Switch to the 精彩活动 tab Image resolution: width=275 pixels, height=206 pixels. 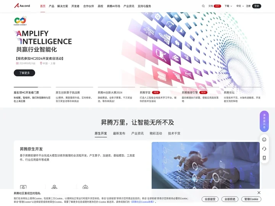click(x=156, y=134)
